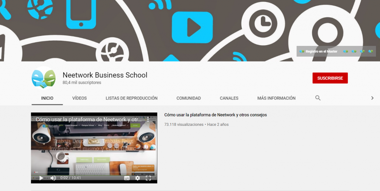Open the last banner link icon
380x191 pixels.
[x=371, y=51]
